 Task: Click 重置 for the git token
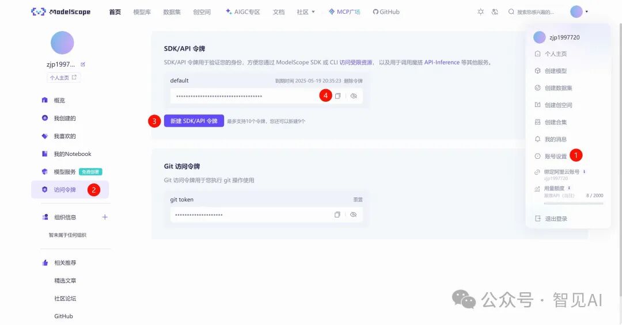[x=358, y=200]
